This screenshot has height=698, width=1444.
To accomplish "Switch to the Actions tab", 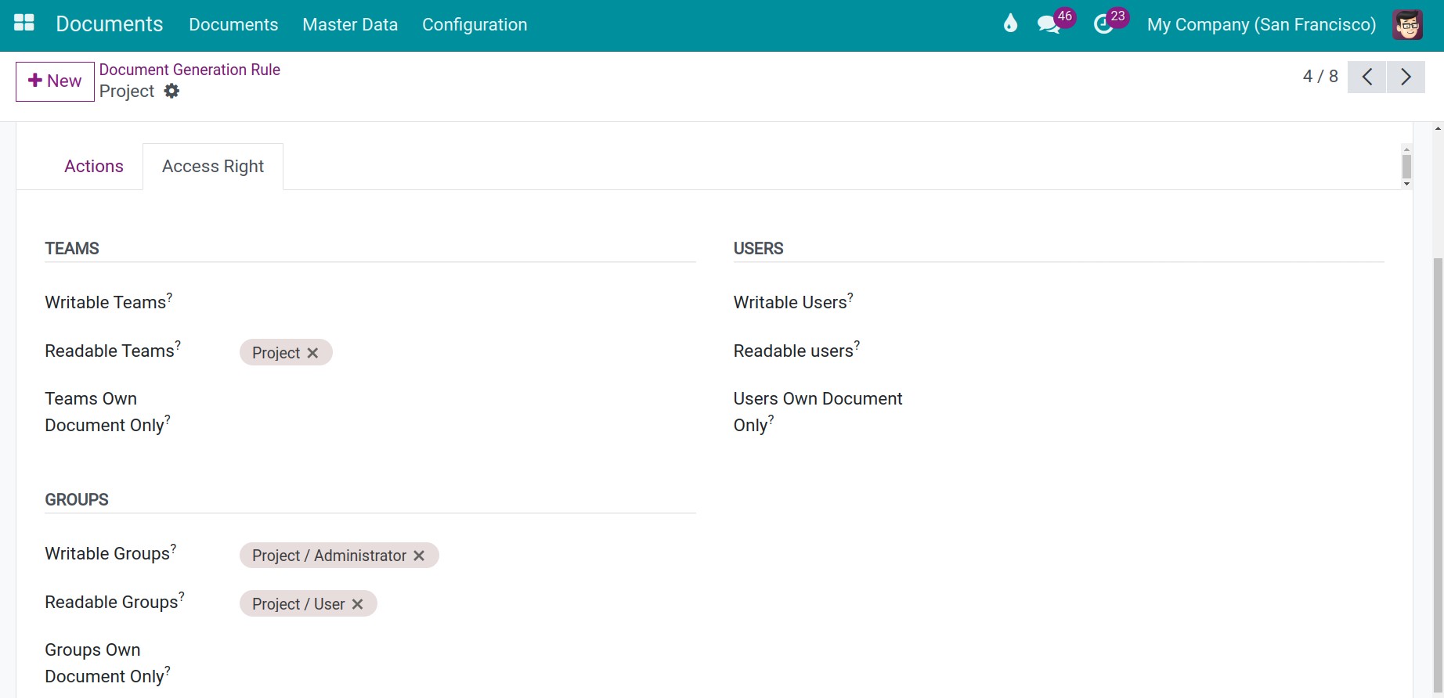I will [x=94, y=166].
